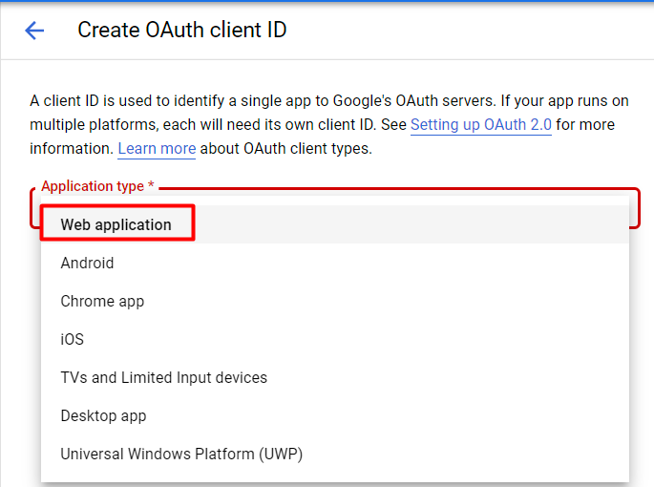This screenshot has height=487, width=654.
Task: Click the Learn more link
Action: (x=157, y=149)
